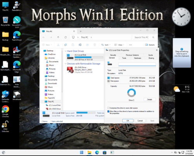Viewport: 194px width, 156px height.
Task: Click the Details button under Drive C
Action: pos(150,99)
